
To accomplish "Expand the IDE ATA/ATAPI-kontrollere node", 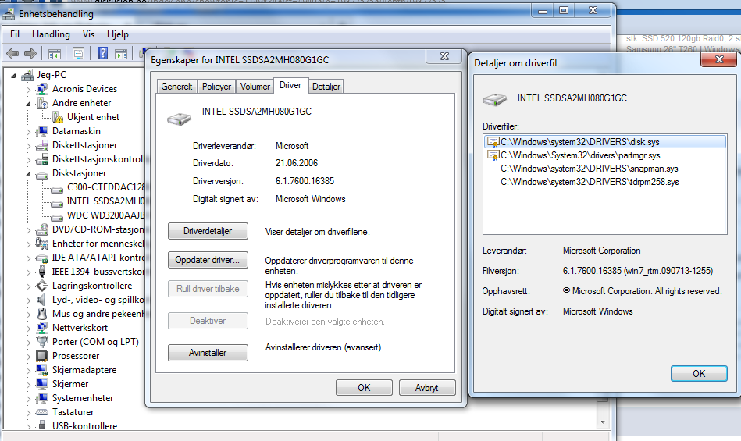I will (28, 258).
